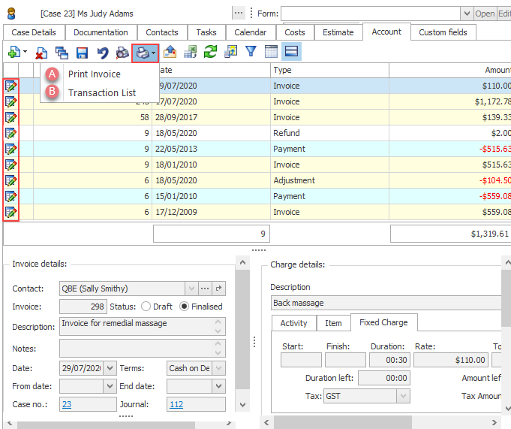
Task: Open the edit icon for the 28/09/2017 invoice
Action: point(11,117)
